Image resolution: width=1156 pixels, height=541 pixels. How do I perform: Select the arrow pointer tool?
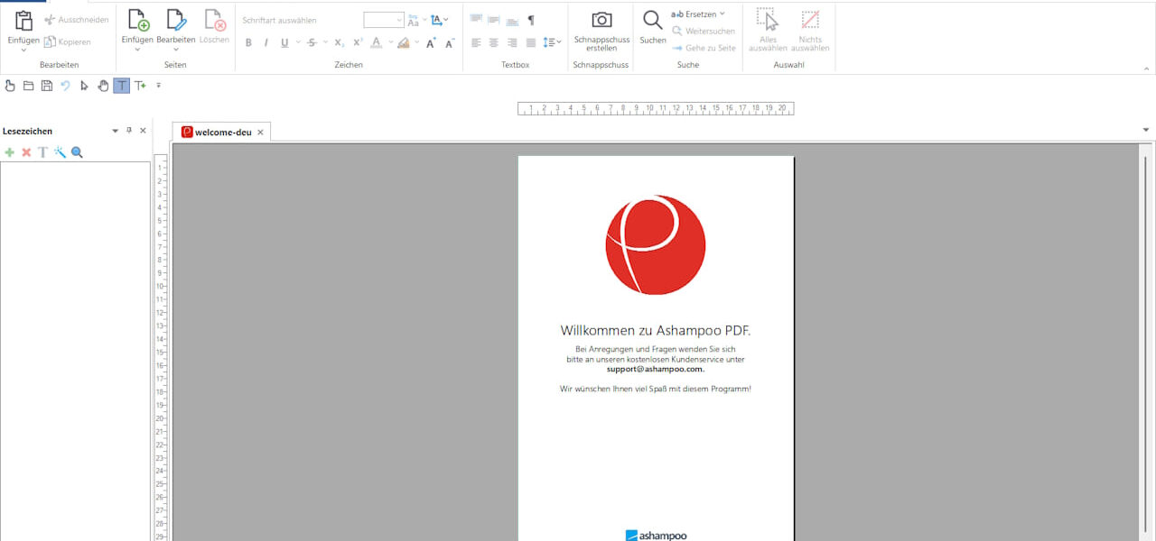84,86
